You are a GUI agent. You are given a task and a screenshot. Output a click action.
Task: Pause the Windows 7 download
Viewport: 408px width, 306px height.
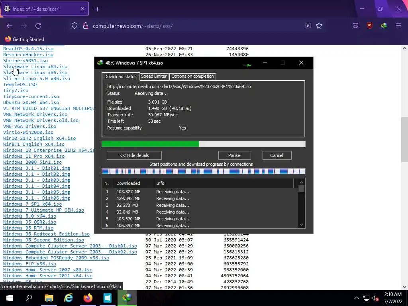pos(234,155)
